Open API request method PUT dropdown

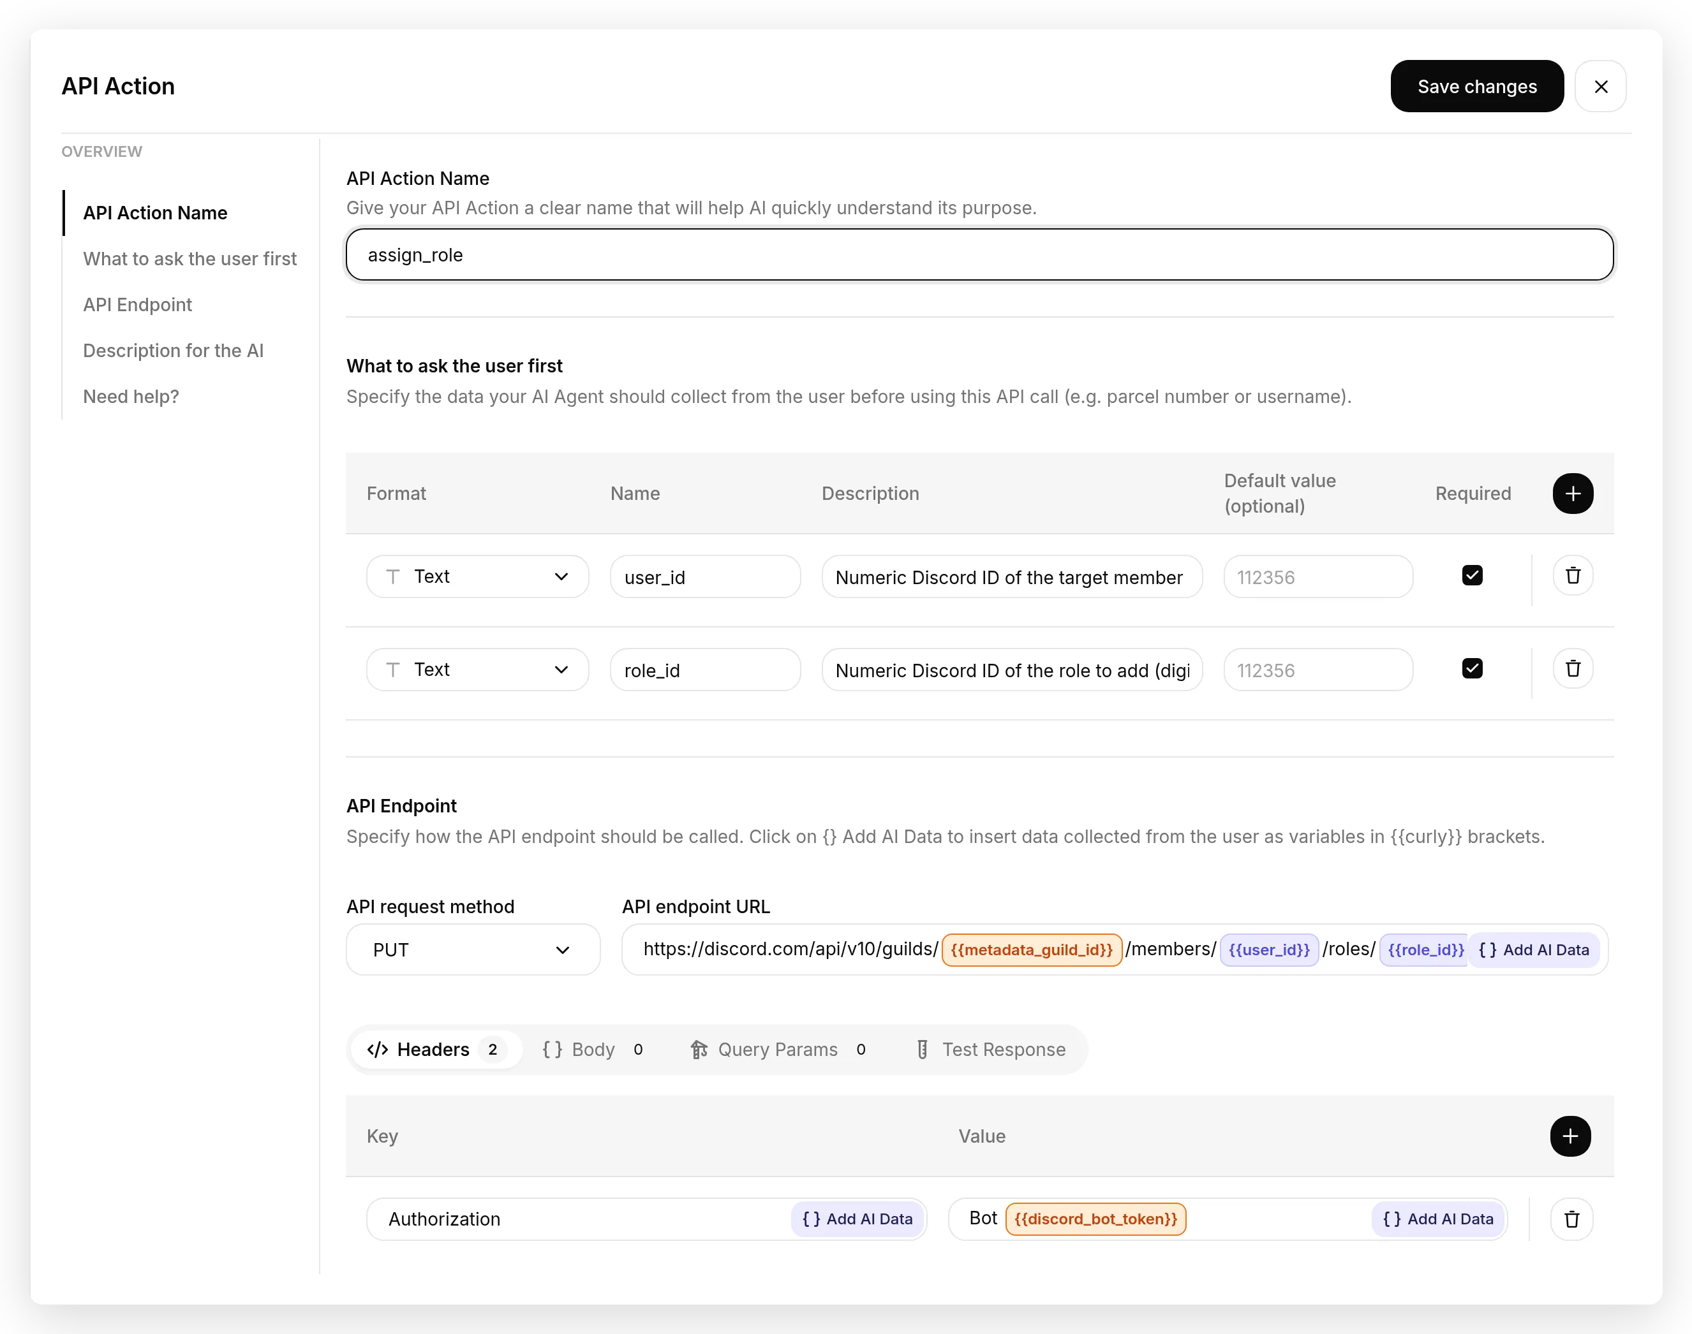click(473, 949)
